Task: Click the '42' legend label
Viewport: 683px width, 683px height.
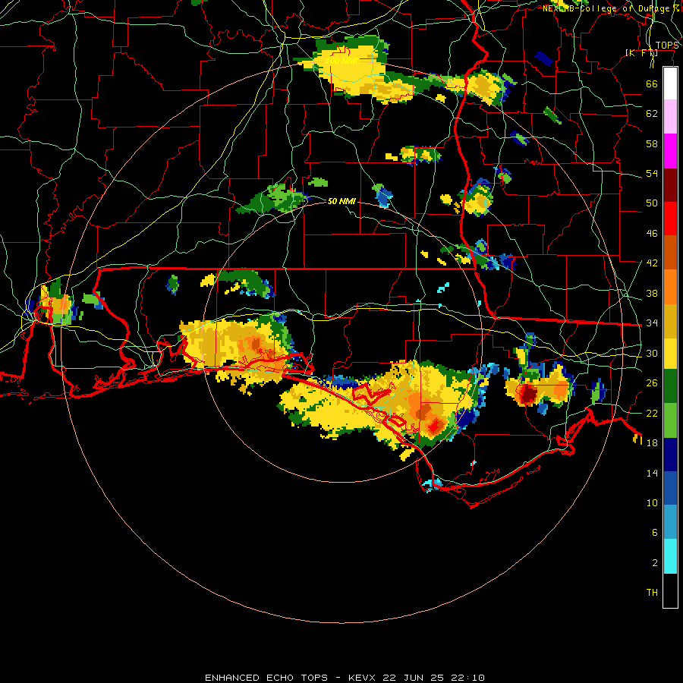Action: click(x=652, y=263)
